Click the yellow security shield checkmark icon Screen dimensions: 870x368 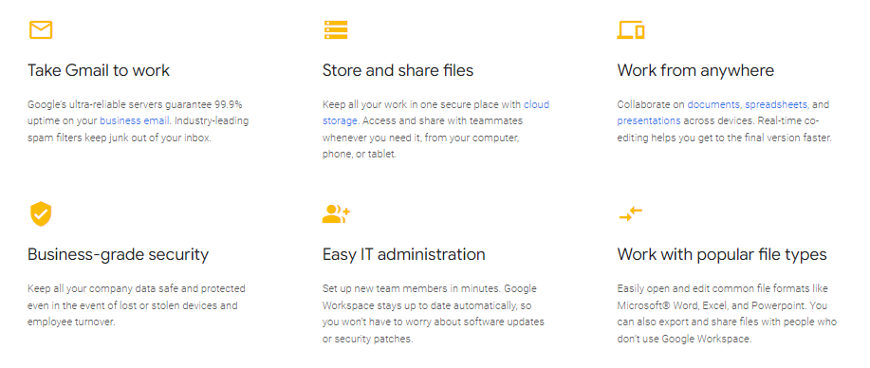pos(41,214)
